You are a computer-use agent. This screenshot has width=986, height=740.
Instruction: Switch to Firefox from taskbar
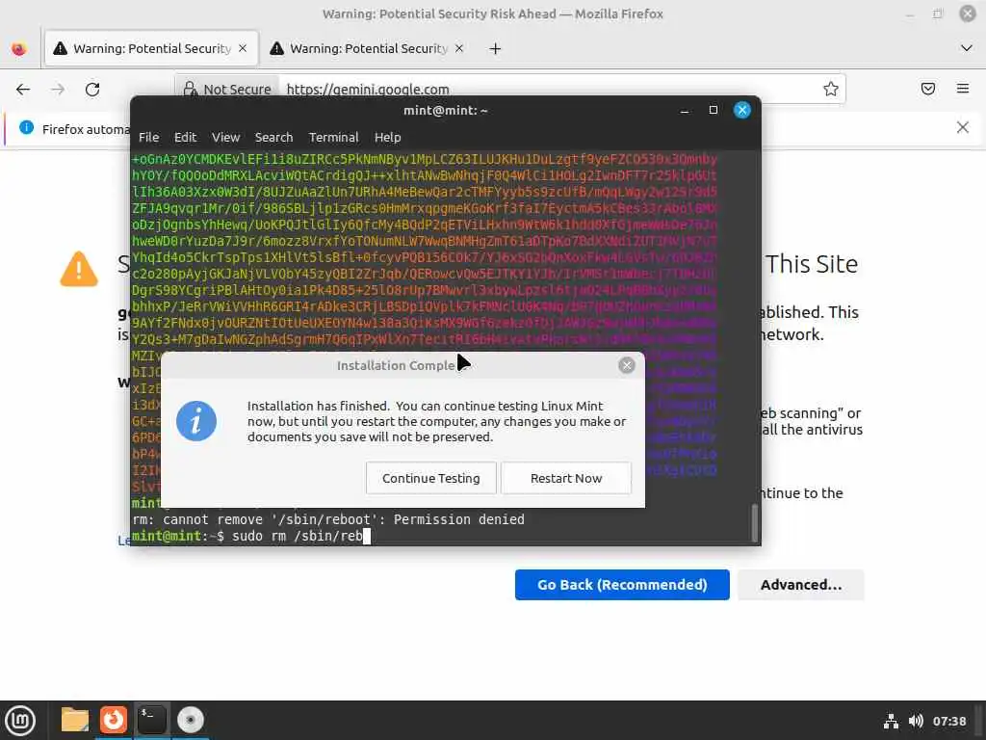point(114,720)
